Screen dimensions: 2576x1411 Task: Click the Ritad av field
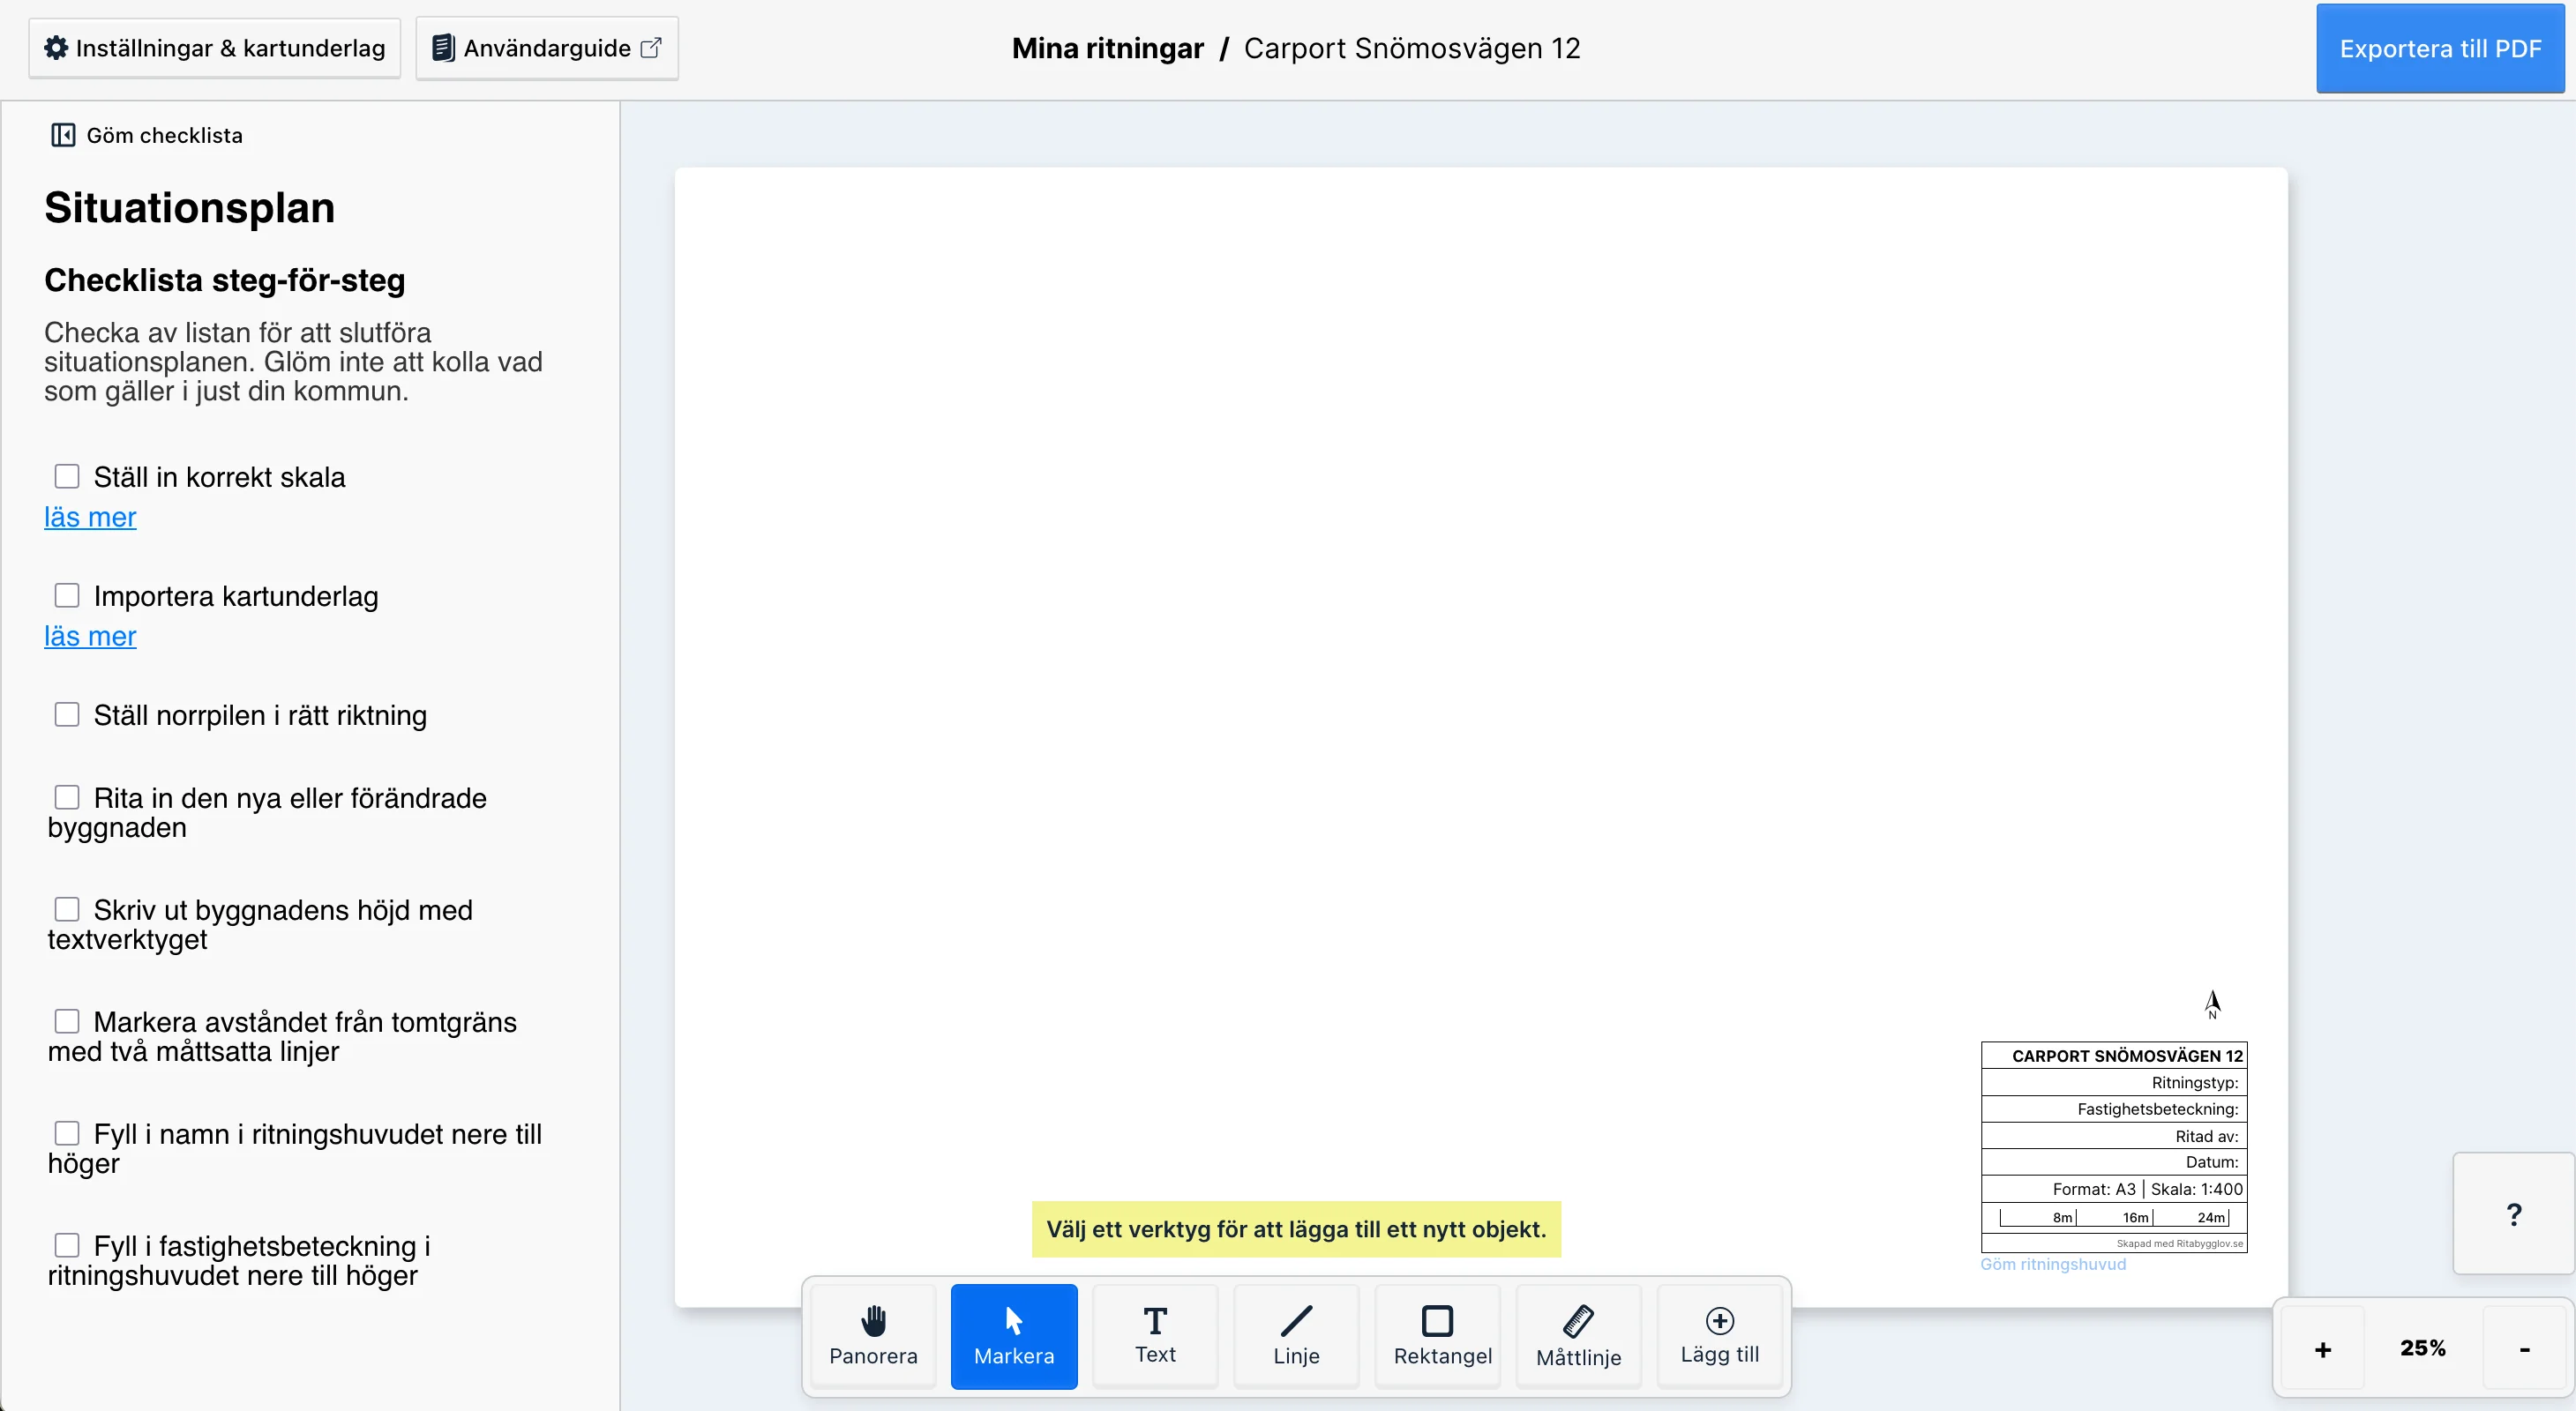[x=2114, y=1136]
